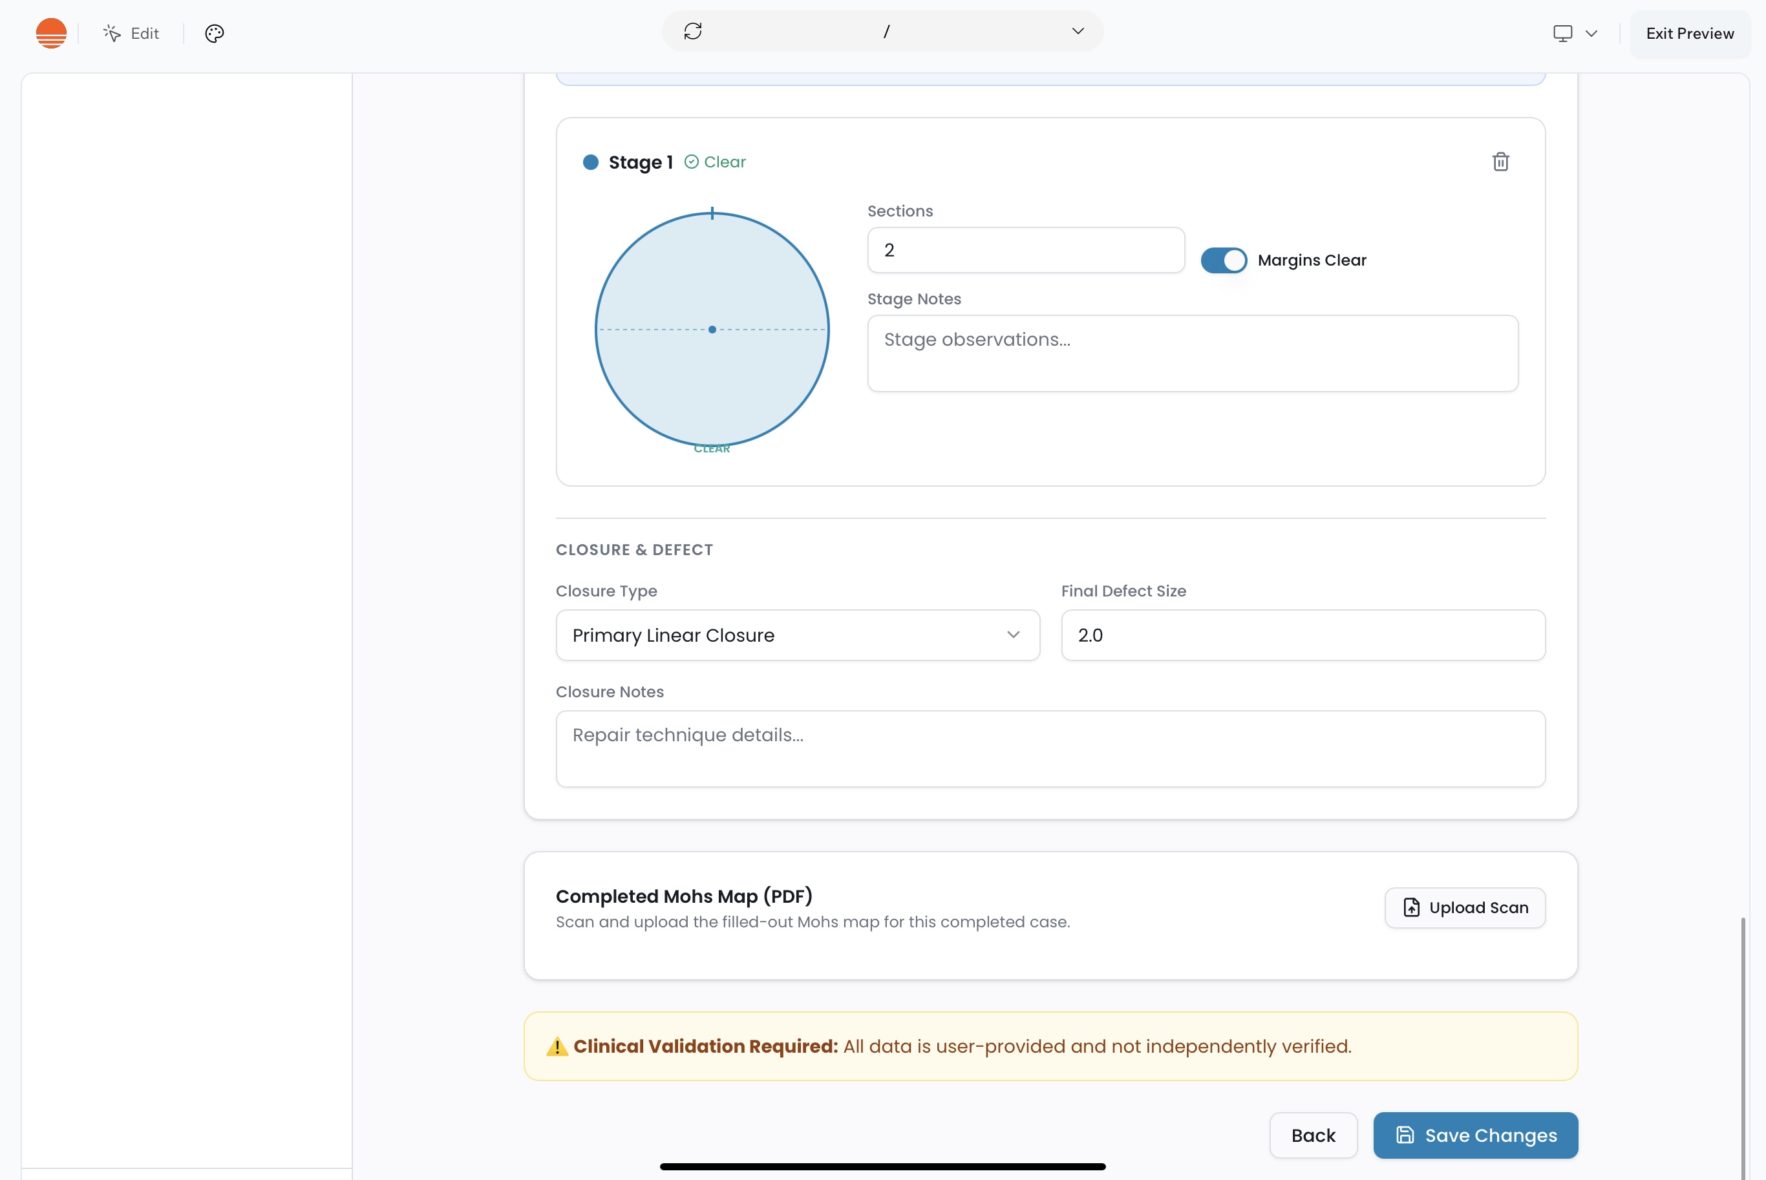Open the theme palette icon
Screen dimensions: 1766x1180
tap(215, 33)
